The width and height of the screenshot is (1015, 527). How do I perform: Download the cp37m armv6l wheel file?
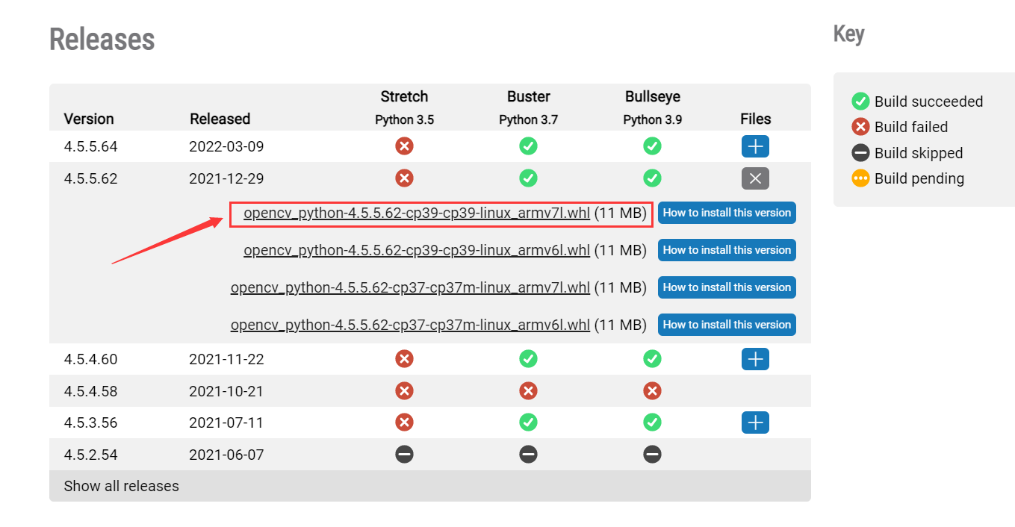[x=410, y=325]
